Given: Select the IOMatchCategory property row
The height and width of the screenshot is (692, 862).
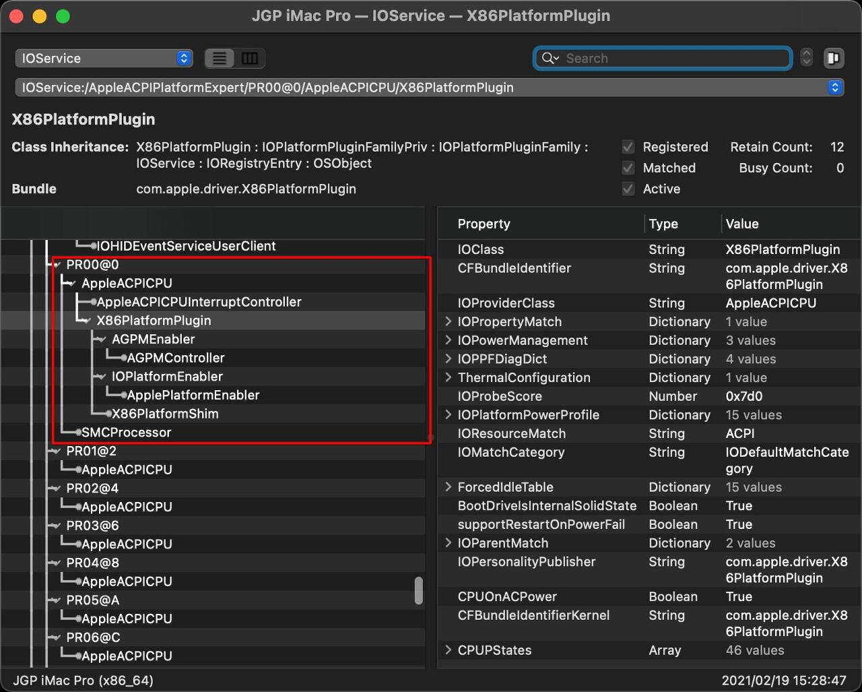Looking at the screenshot, I should (649, 460).
